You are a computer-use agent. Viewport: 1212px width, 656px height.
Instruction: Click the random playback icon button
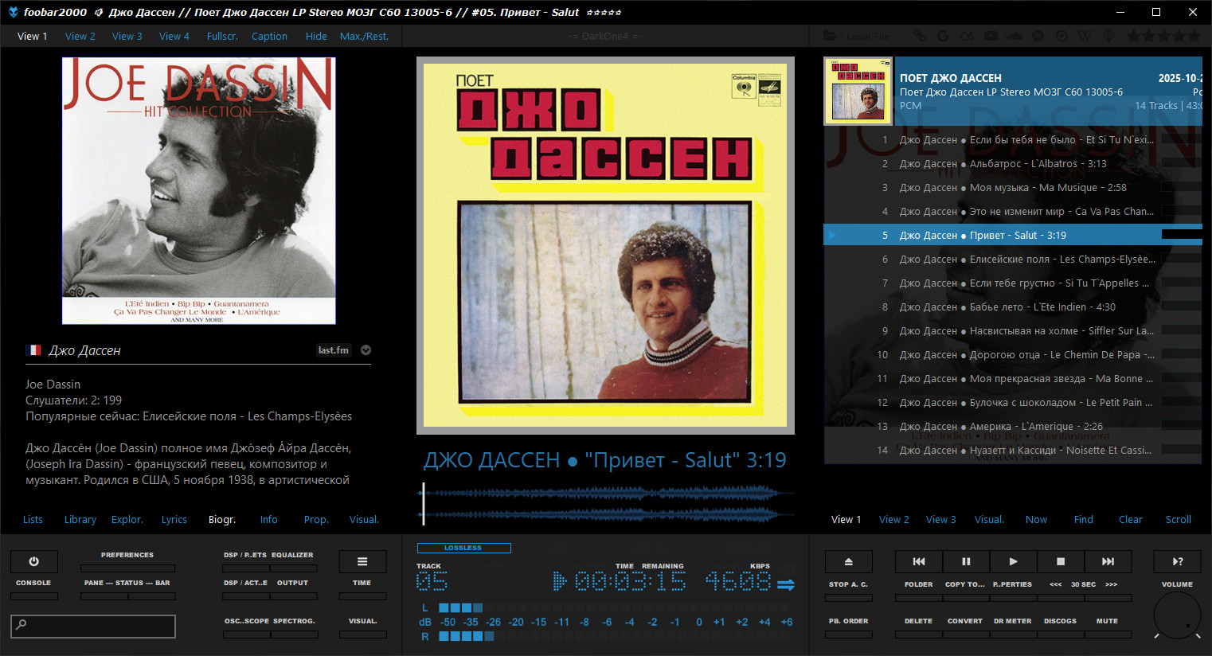1177,561
